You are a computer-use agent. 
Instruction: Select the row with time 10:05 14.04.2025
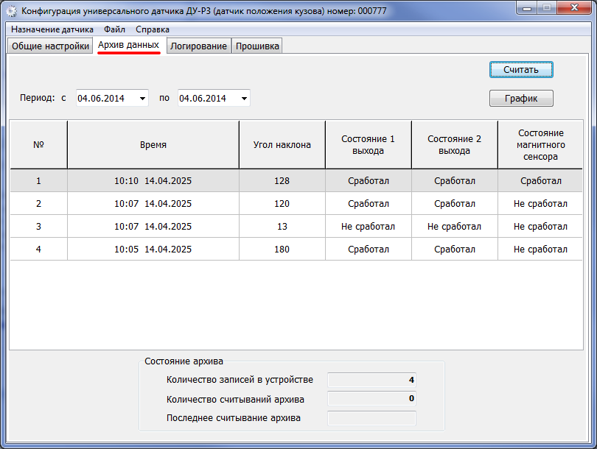(296, 250)
